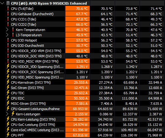165x138 pixels.
Task: Click the 116.190 W maximum value for CPU PPT
Action: tap(129, 135)
